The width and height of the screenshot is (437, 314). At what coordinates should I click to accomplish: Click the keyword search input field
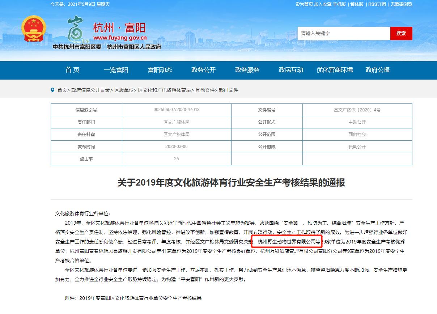click(x=344, y=33)
